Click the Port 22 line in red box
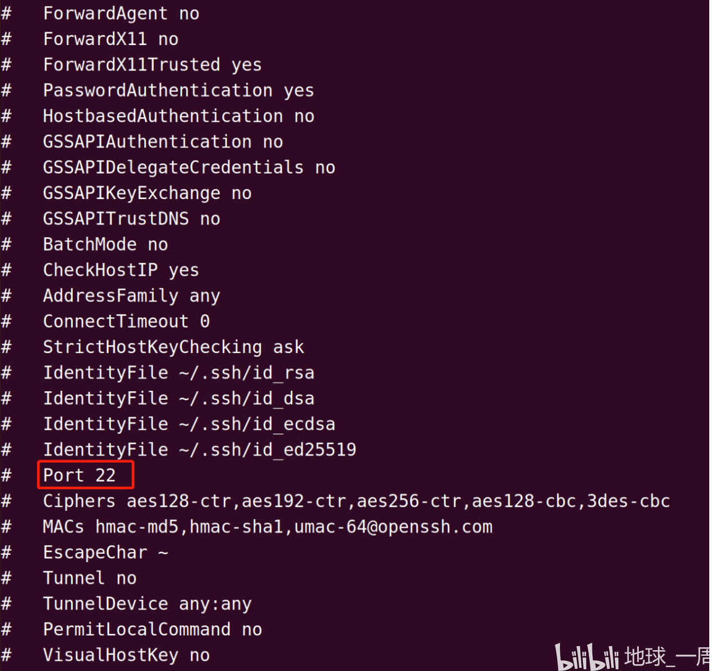Viewport: 716px width, 671px height. (79, 475)
